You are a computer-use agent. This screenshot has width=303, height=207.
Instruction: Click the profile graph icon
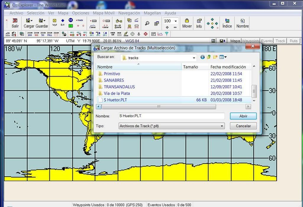coord(160,34)
